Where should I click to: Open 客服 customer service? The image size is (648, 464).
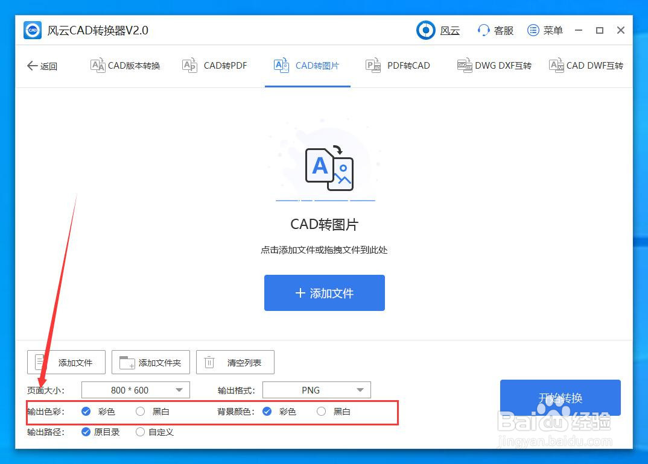coord(495,30)
